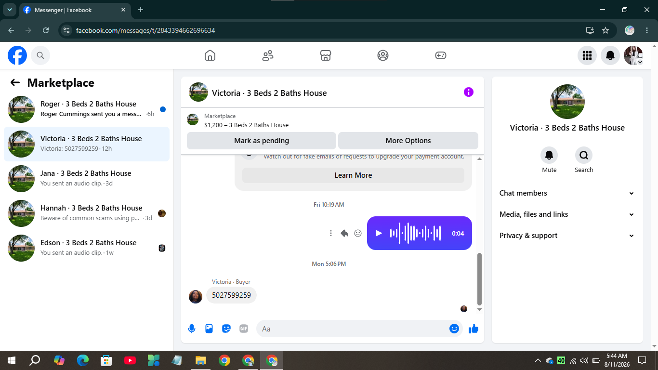React to the audio clip with emoji
The width and height of the screenshot is (658, 370).
[x=358, y=233]
